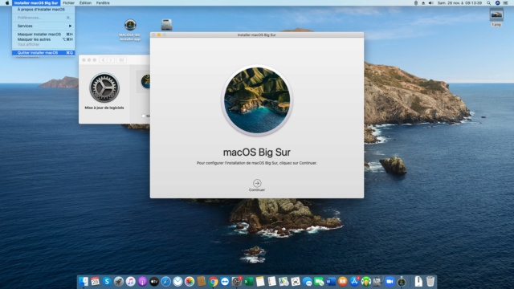The height and width of the screenshot is (289, 514).
Task: Open Adium parrot icon in Dock
Action: (366, 282)
